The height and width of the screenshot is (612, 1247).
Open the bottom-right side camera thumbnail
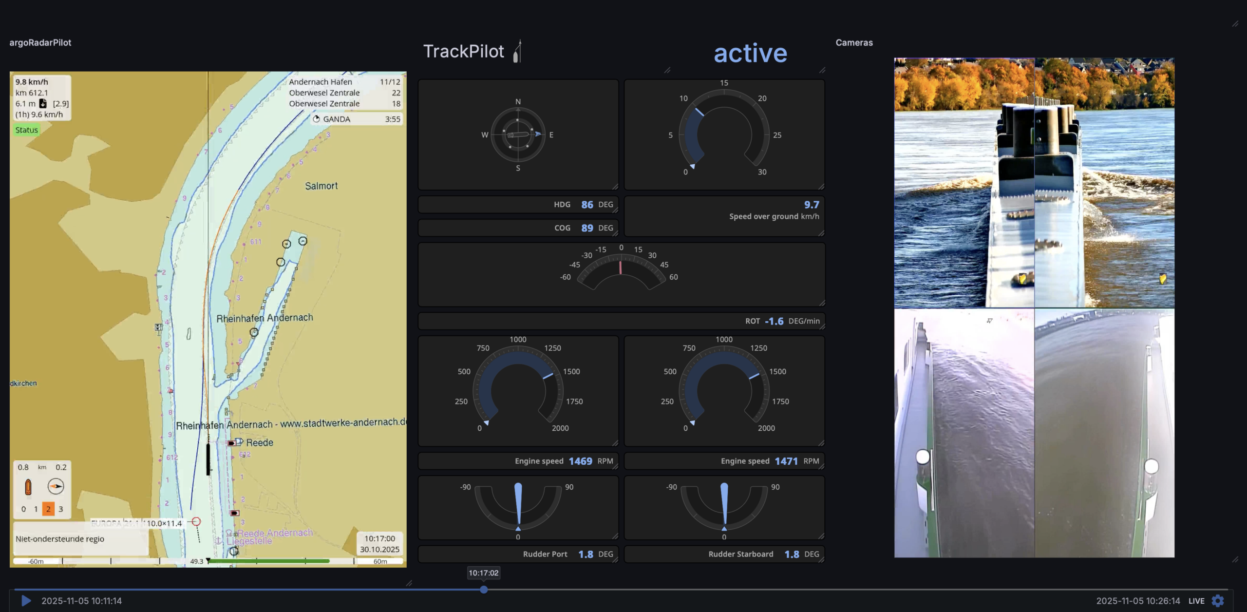(x=1105, y=433)
